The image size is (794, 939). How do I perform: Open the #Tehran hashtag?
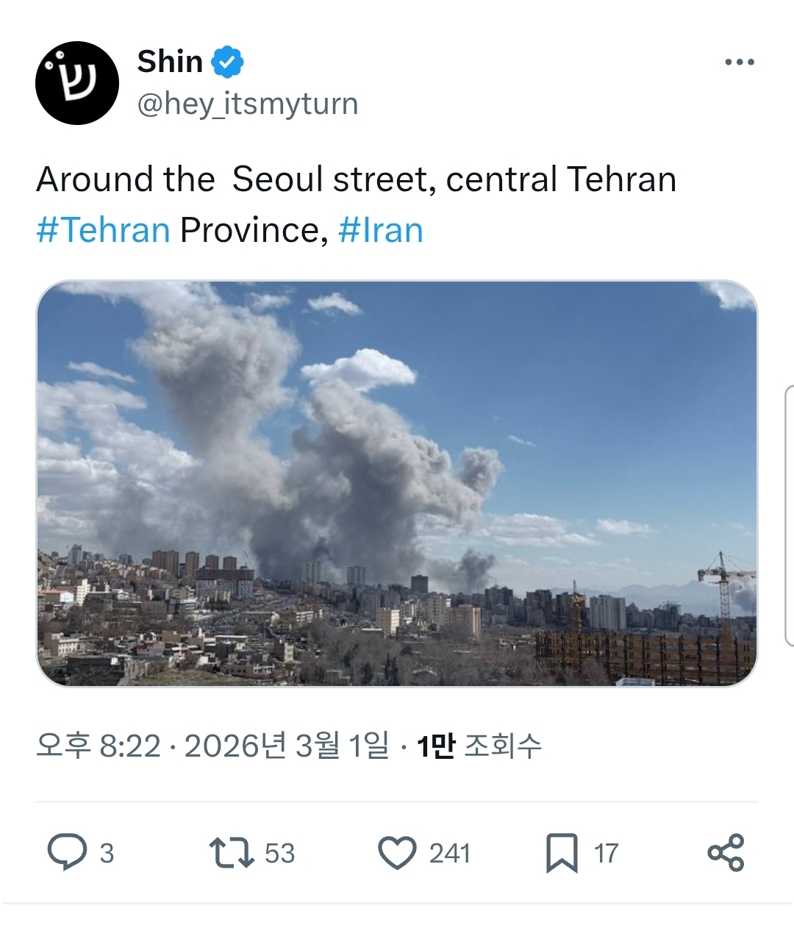pos(103,230)
